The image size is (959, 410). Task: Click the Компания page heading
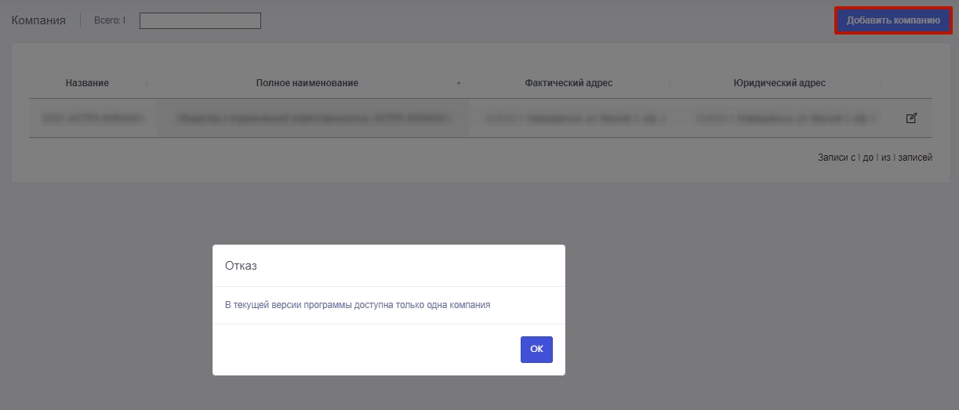pos(38,20)
